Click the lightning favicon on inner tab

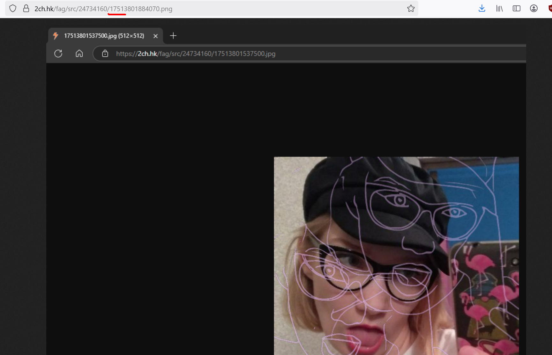pyautogui.click(x=56, y=36)
